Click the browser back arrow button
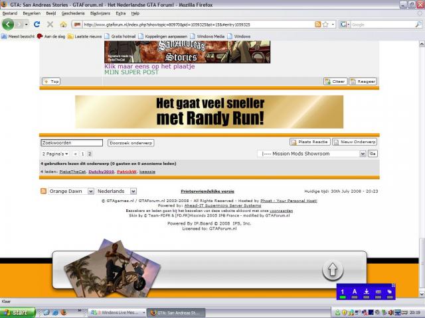The image size is (425, 318). point(8,25)
